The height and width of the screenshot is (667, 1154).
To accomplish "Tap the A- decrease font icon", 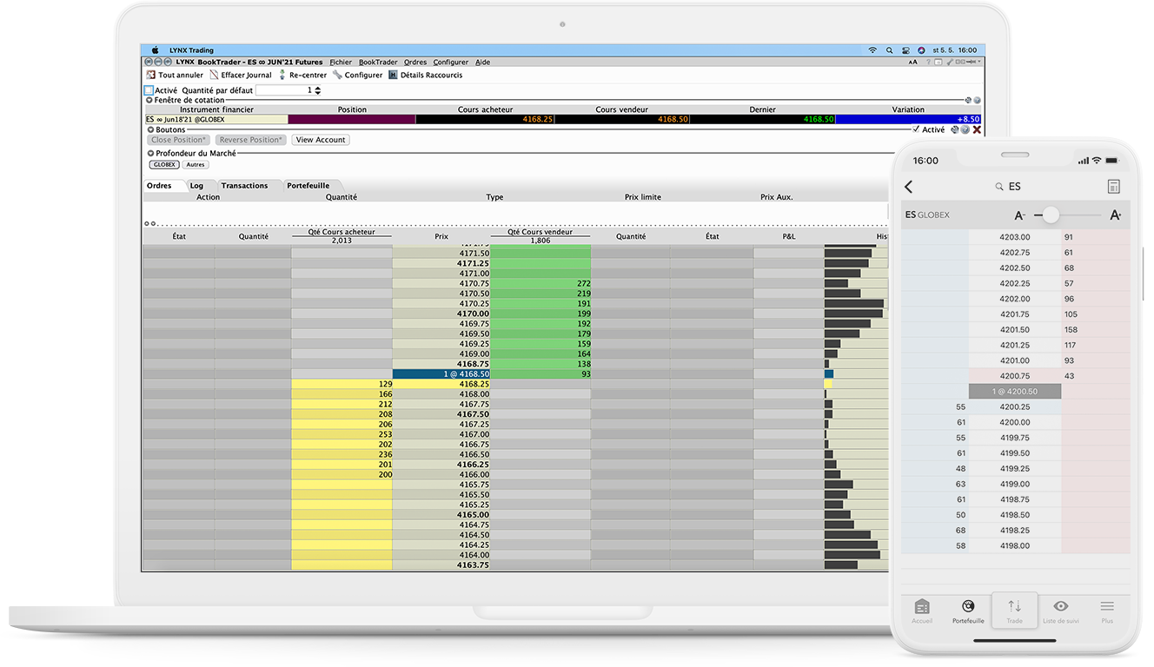I will tap(1020, 215).
